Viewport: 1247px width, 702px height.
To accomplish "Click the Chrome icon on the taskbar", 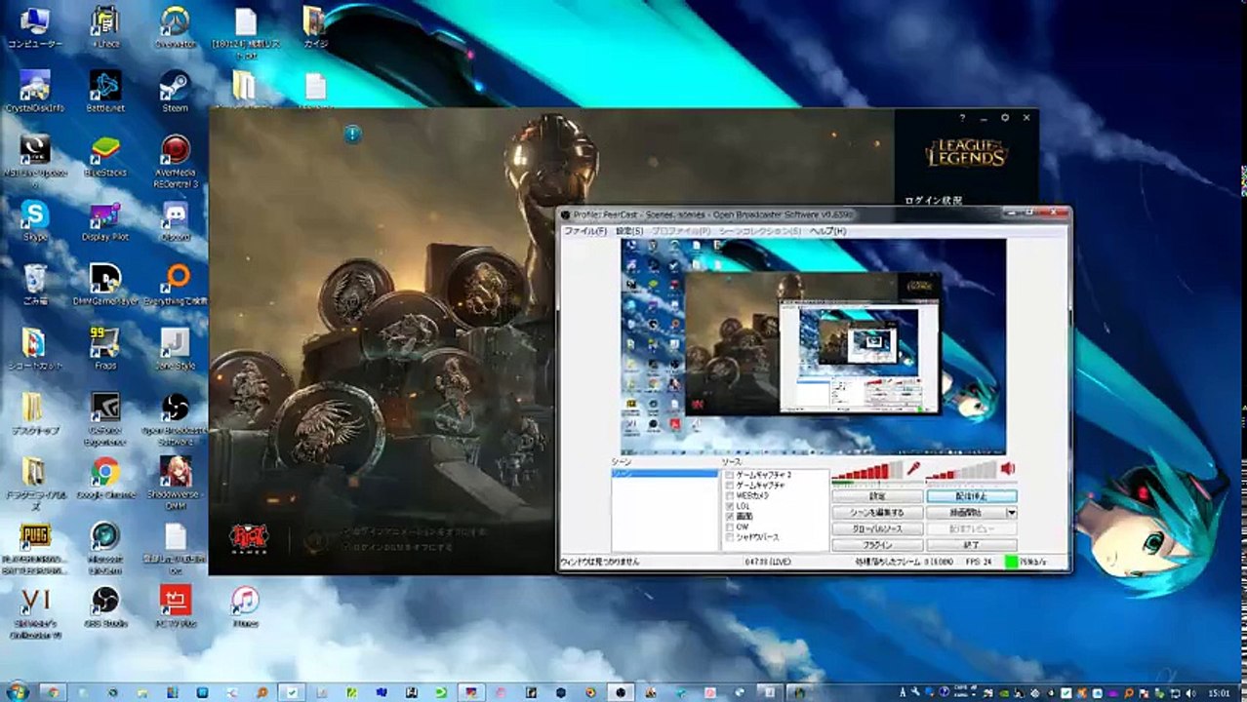I will coord(52,691).
